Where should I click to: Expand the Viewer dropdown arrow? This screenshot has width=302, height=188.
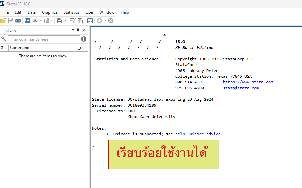[x=41, y=21]
